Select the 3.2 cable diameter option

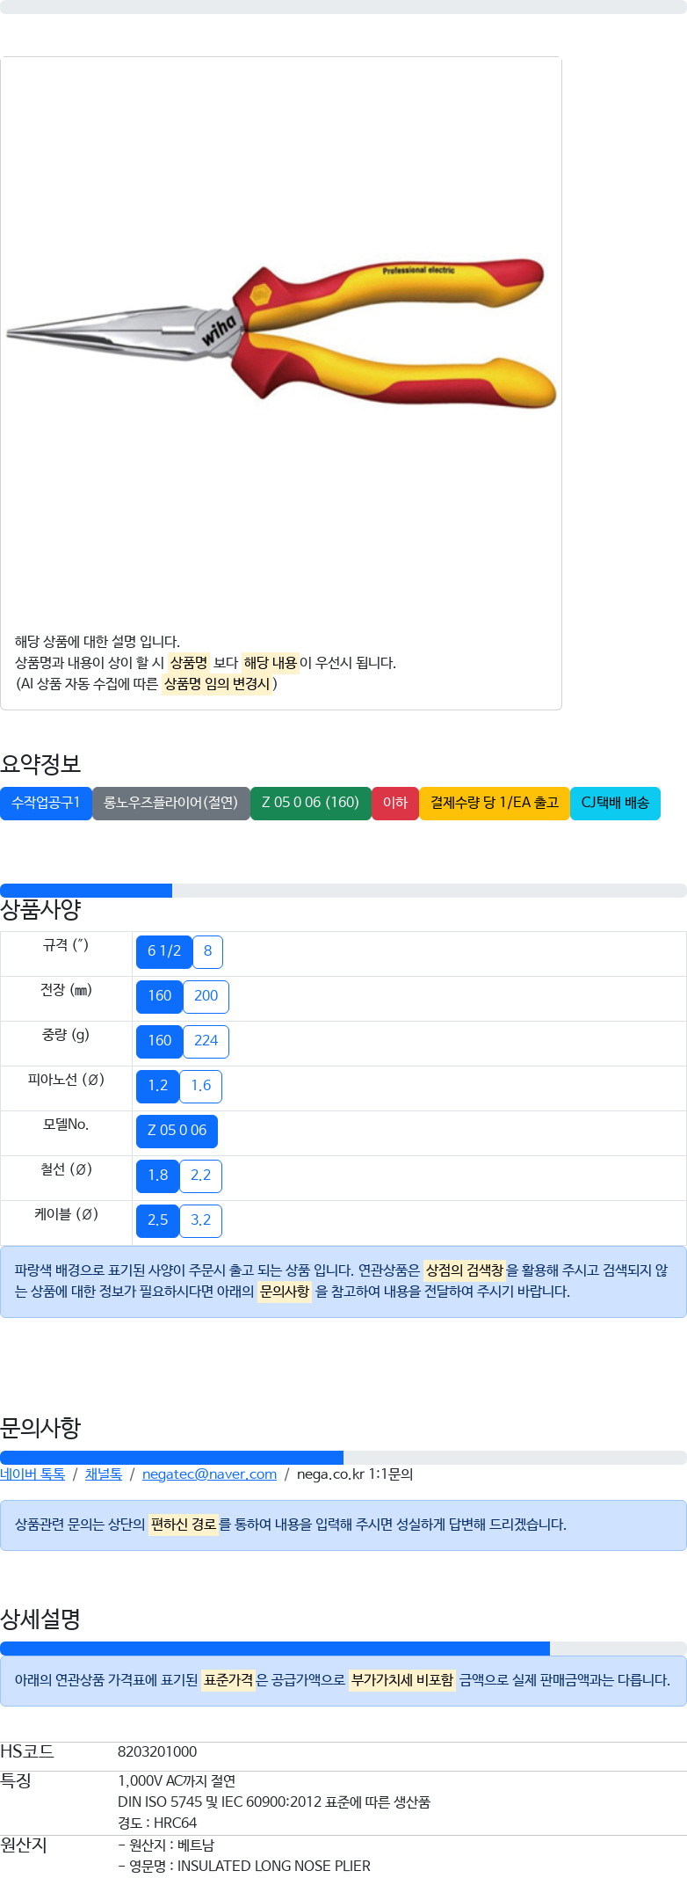point(200,1220)
